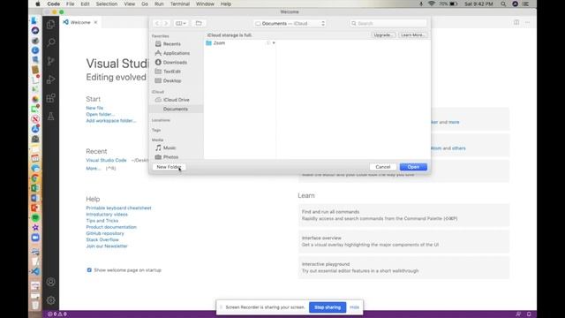
Task: Click the New file link
Action: (94, 108)
